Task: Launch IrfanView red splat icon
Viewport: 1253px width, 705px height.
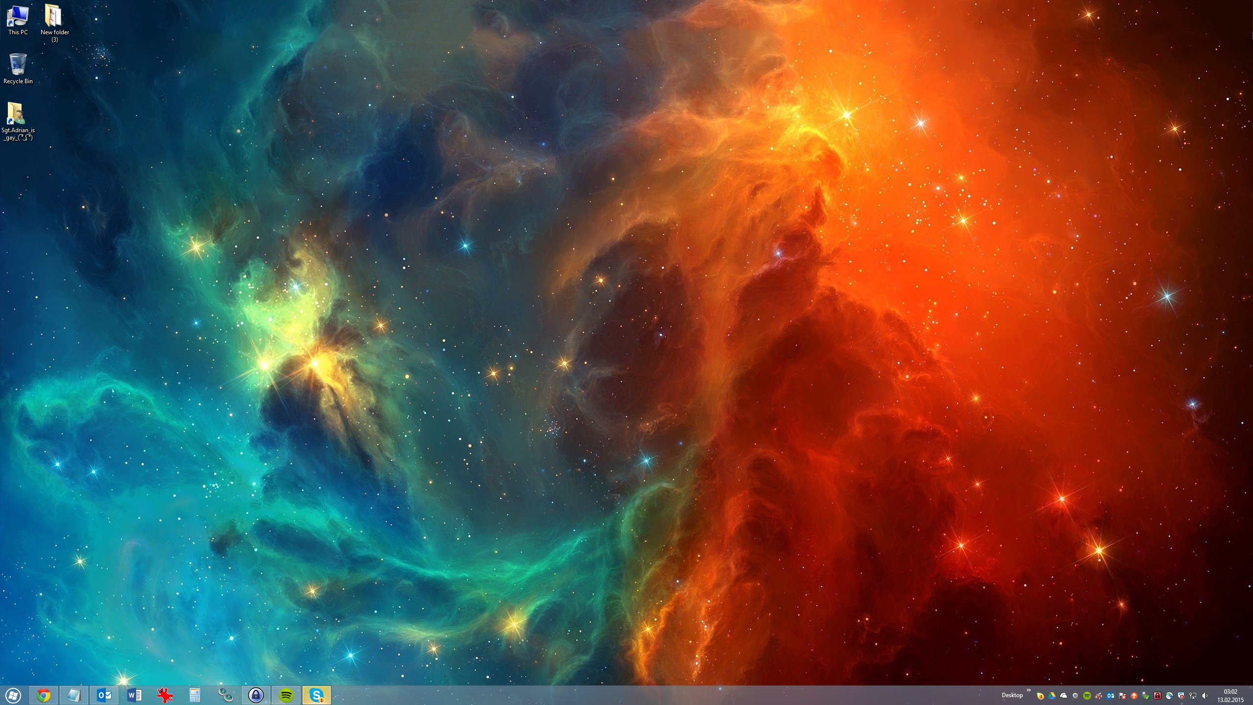Action: [165, 695]
